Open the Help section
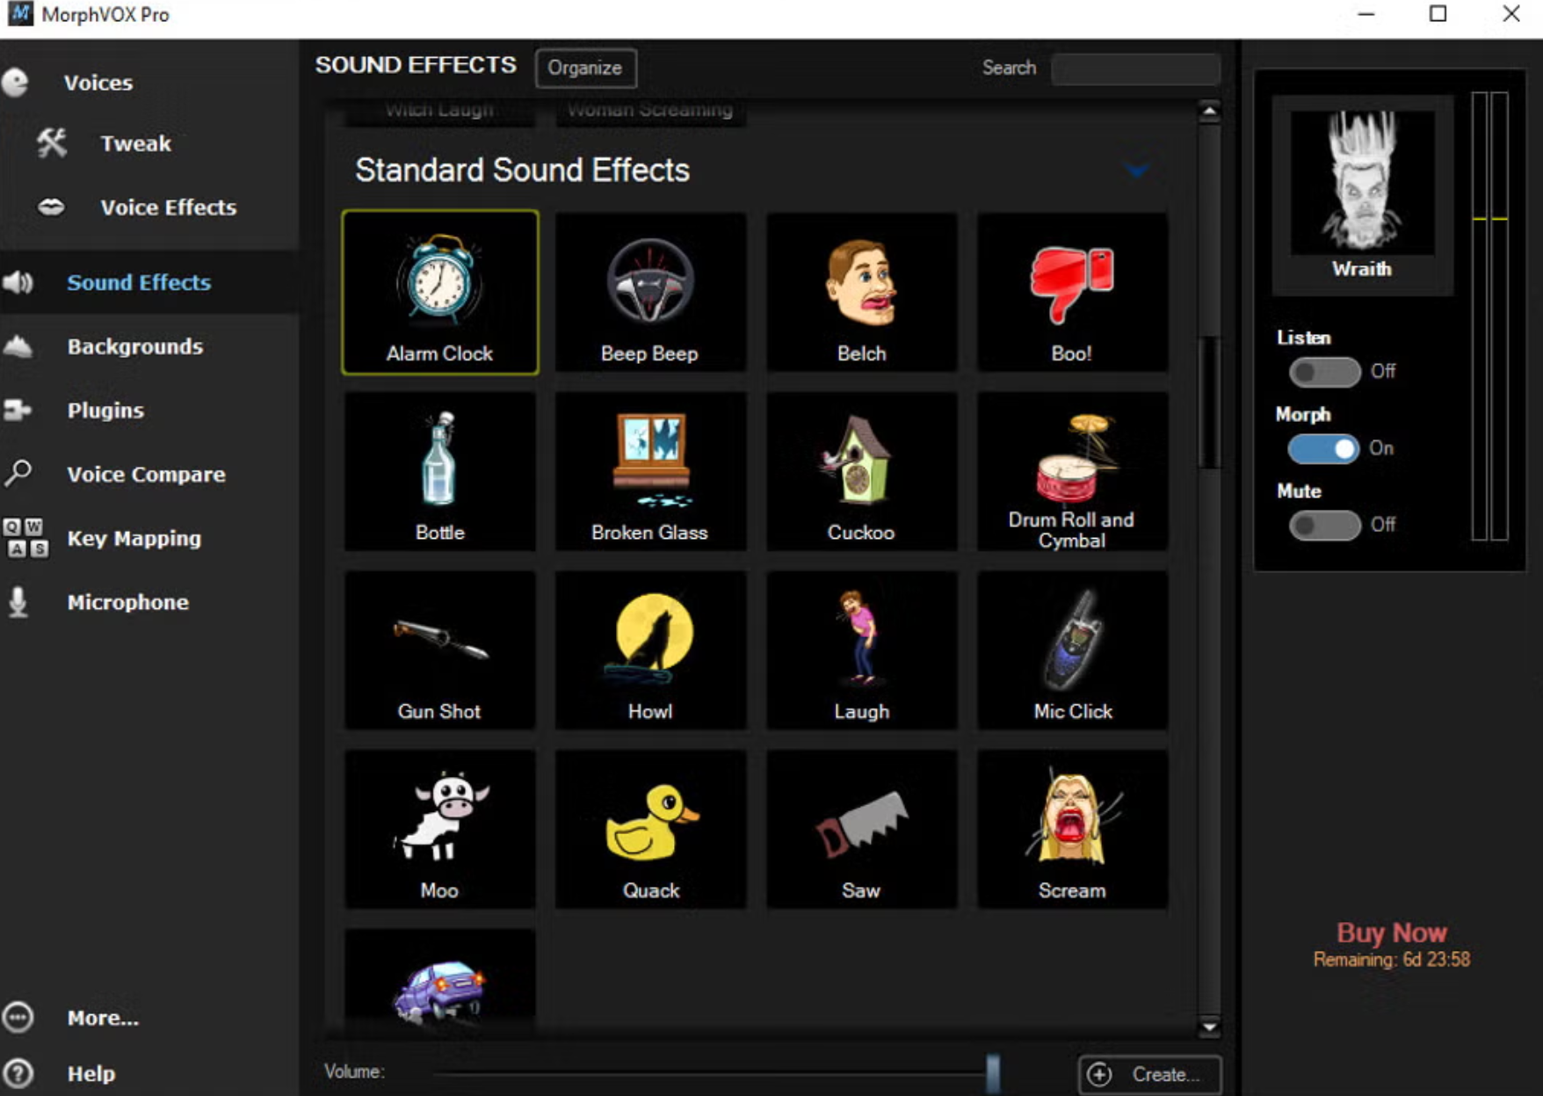1543x1096 pixels. (x=90, y=1072)
